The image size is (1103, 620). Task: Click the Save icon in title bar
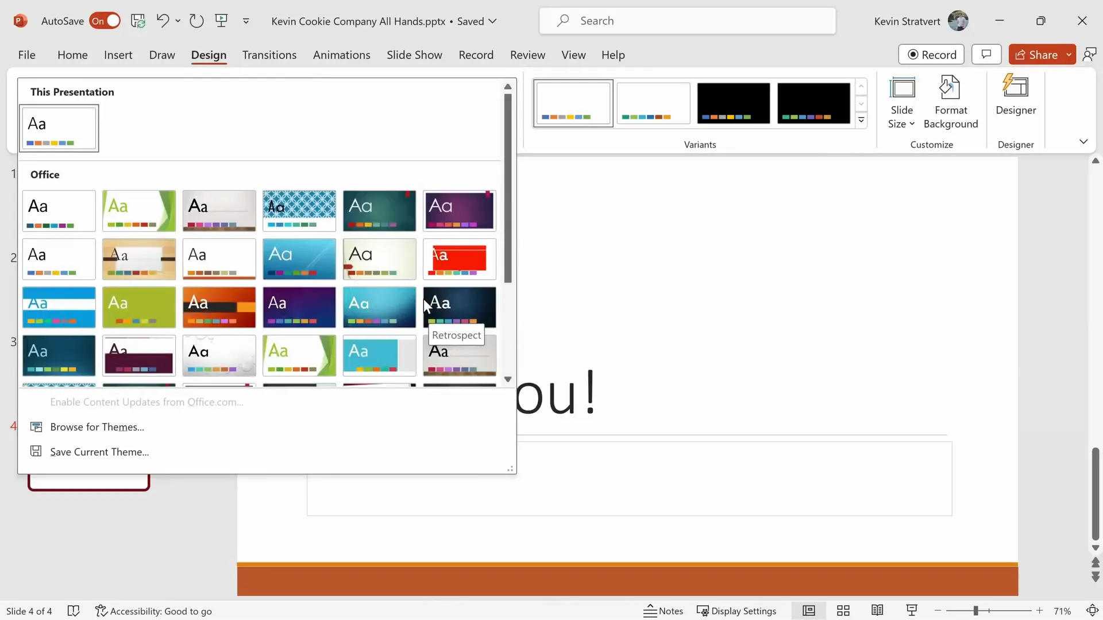coord(138,21)
